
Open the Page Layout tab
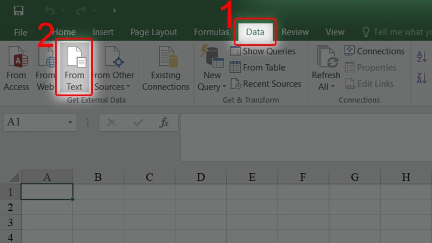154,32
